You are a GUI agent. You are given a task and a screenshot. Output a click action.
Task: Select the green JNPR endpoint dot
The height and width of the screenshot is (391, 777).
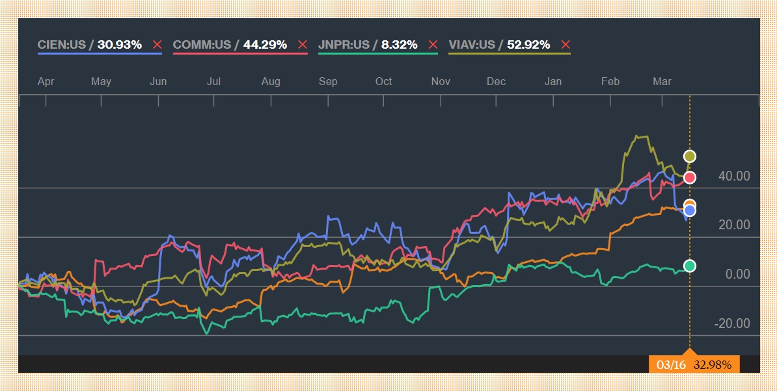click(x=690, y=265)
